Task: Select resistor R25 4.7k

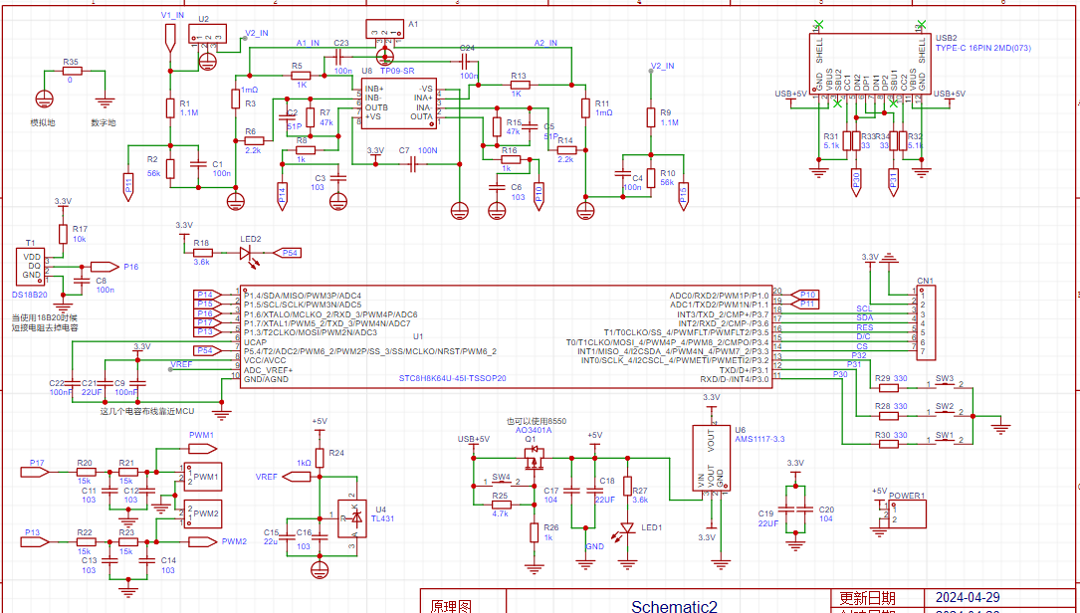Action: click(501, 505)
